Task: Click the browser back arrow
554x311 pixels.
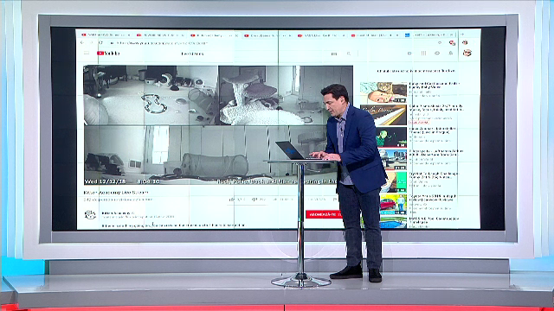Action: (82, 42)
